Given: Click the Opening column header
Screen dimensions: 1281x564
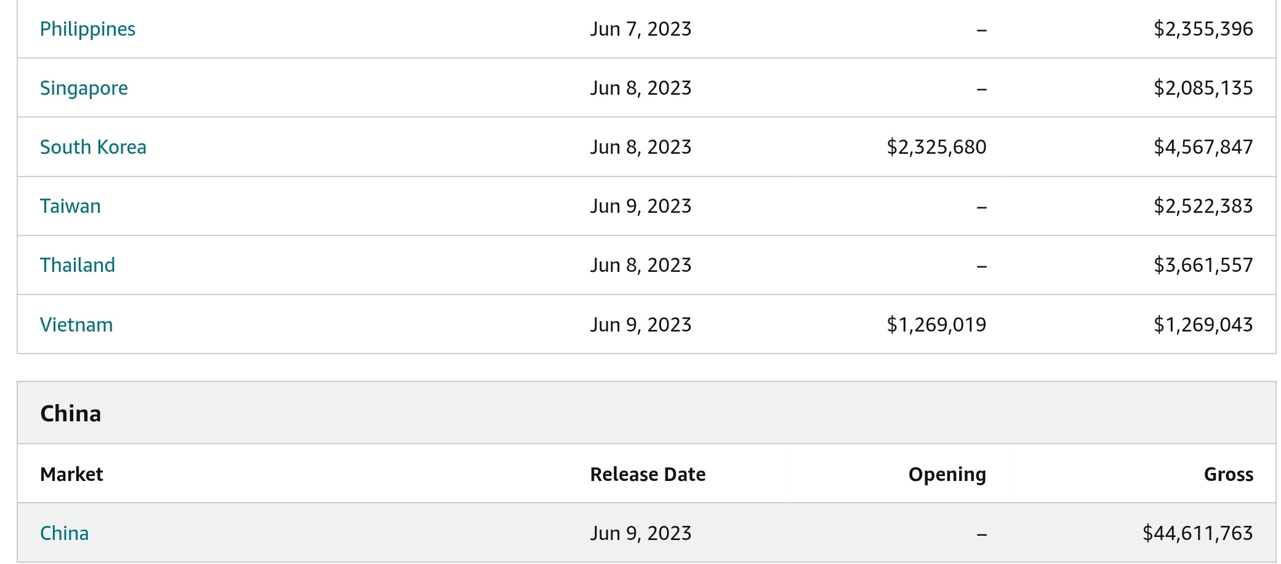Looking at the screenshot, I should pos(947,474).
